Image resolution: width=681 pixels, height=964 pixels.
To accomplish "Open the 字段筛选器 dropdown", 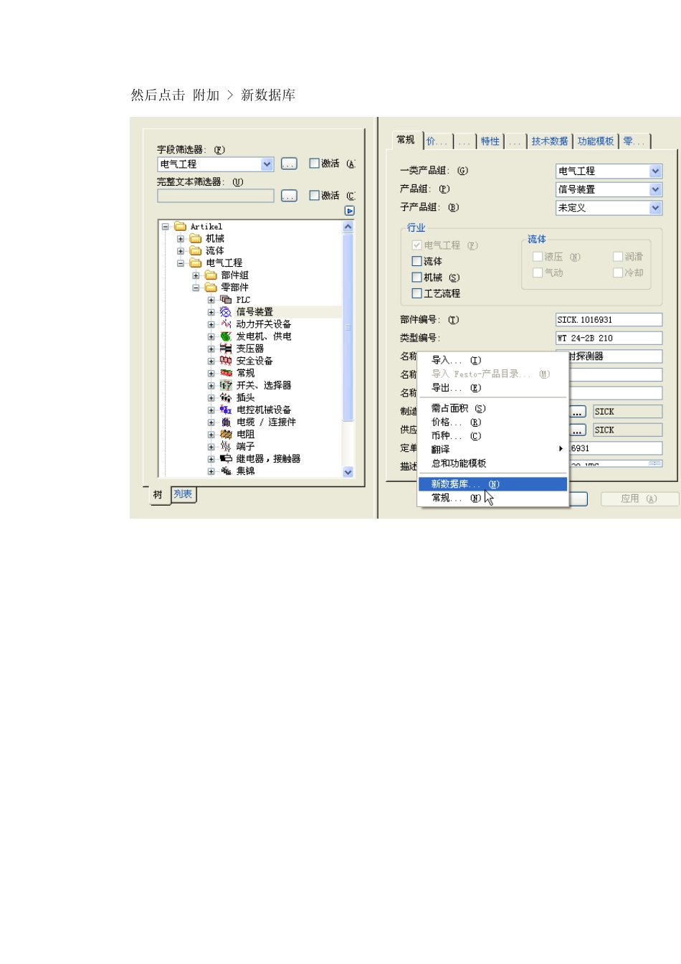I will [267, 164].
